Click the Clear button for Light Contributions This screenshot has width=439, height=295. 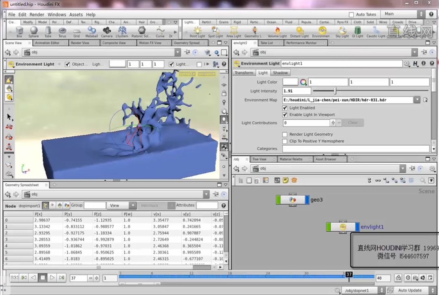[x=353, y=123]
